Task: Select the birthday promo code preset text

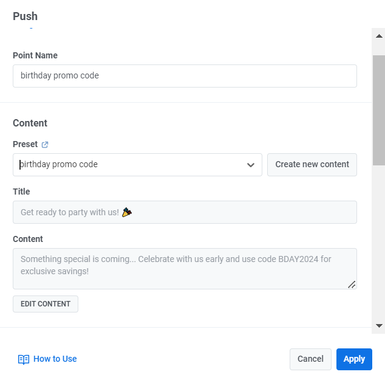Action: (59, 164)
